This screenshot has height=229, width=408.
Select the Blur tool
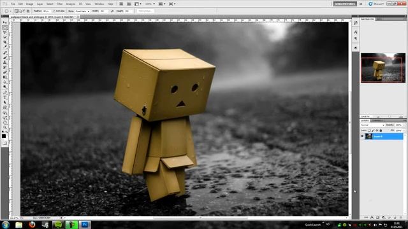(4, 82)
